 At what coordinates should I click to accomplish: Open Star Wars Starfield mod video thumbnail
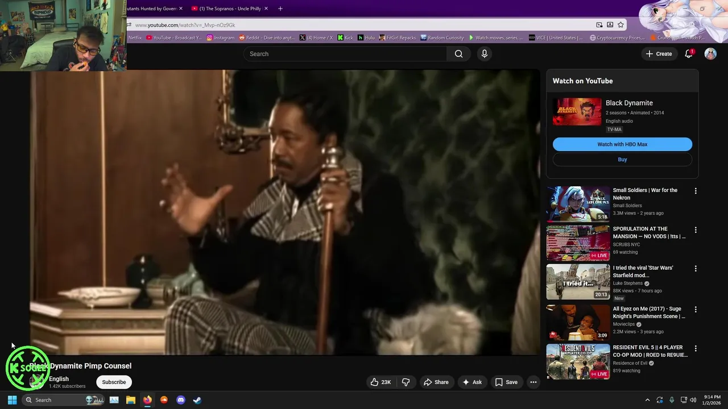(x=578, y=282)
